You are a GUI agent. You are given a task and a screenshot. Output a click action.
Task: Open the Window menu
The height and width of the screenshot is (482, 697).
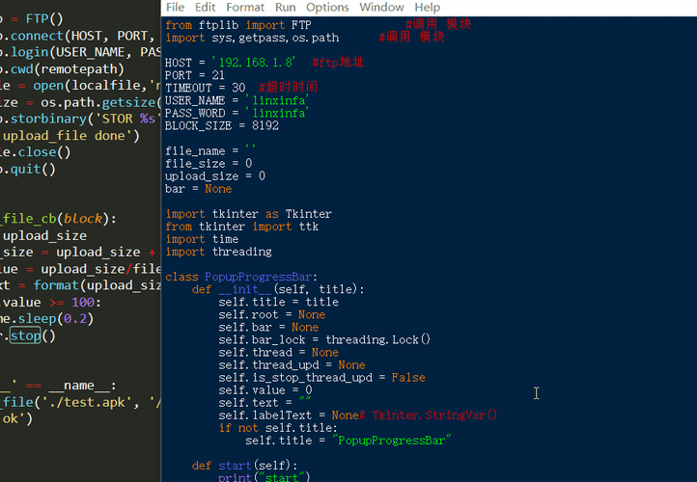click(381, 7)
